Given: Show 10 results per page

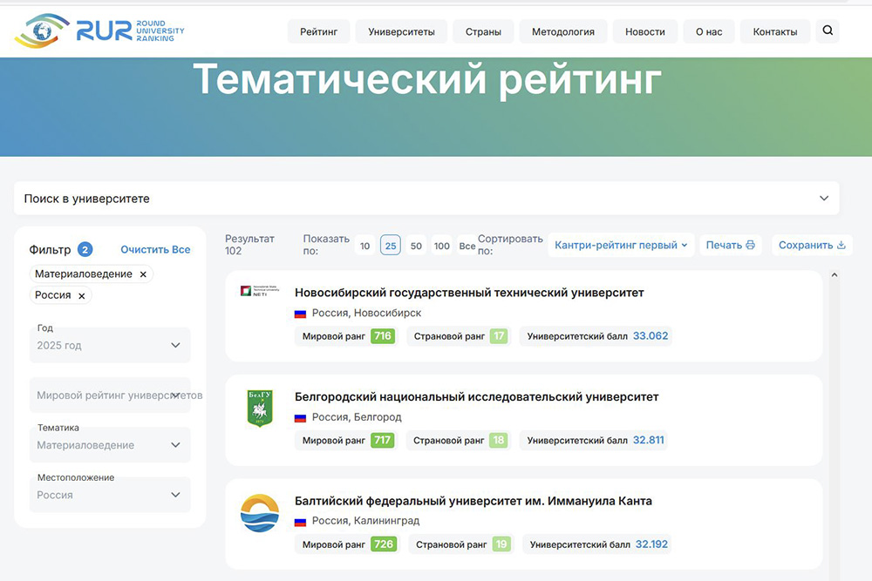Looking at the screenshot, I should [364, 246].
